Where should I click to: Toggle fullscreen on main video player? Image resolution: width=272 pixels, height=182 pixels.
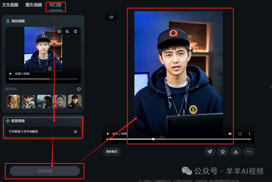(240, 134)
